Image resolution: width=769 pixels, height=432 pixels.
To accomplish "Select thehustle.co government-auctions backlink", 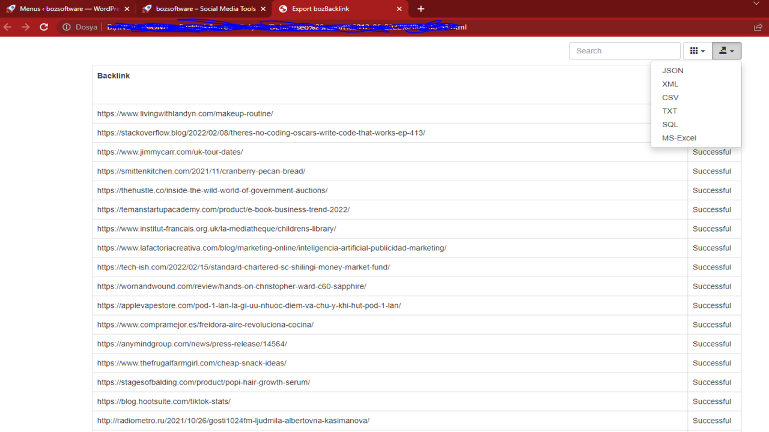I will (213, 190).
